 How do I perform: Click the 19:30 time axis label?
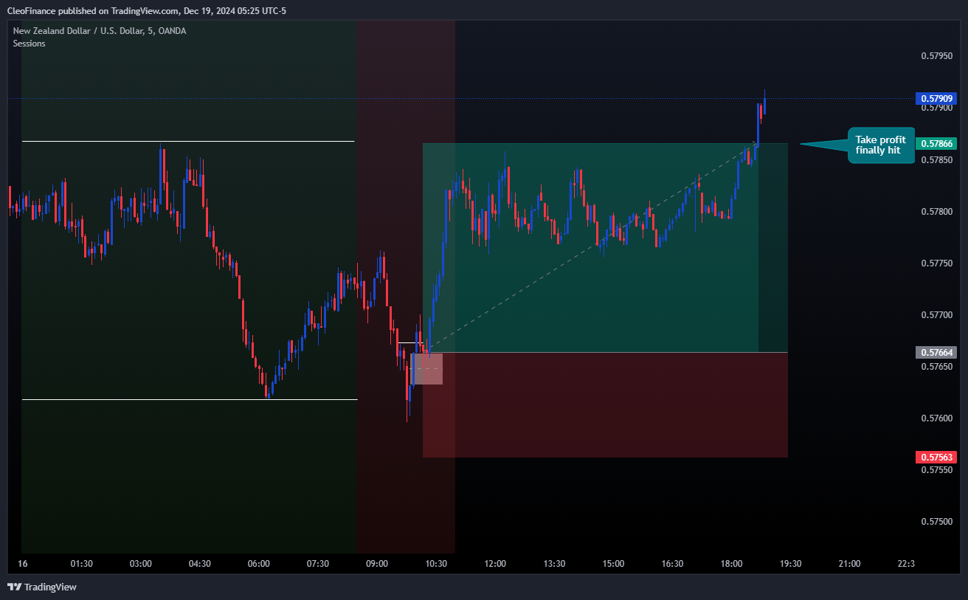pyautogui.click(x=790, y=564)
